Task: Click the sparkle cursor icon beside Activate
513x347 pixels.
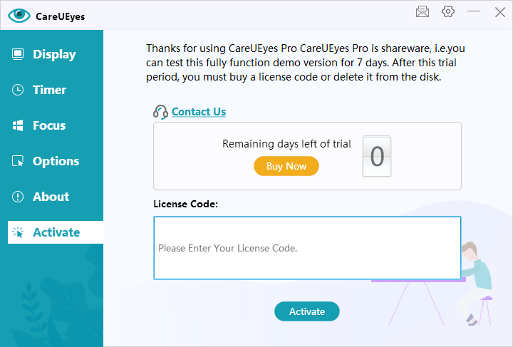Action: [18, 232]
